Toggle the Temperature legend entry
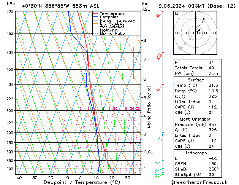The width and height of the screenshot is (239, 185). [x=112, y=14]
